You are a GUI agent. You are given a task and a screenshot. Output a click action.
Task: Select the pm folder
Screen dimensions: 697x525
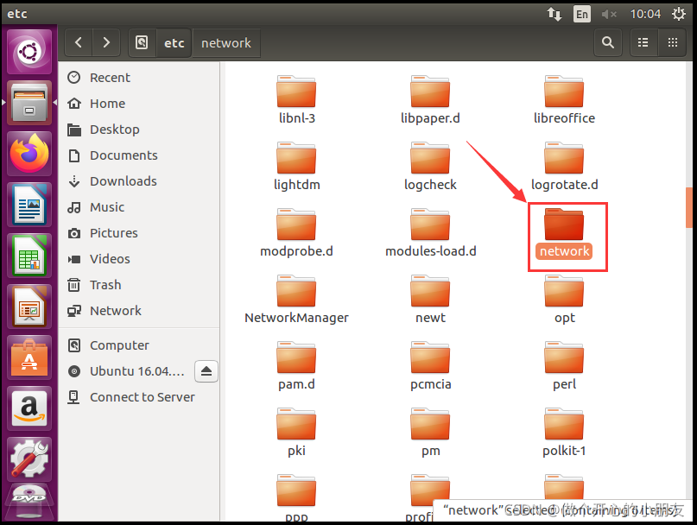(x=430, y=432)
